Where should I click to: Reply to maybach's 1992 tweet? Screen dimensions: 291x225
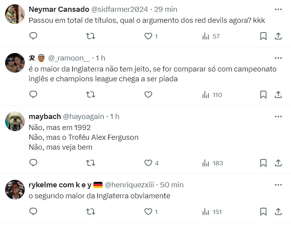coord(34,163)
